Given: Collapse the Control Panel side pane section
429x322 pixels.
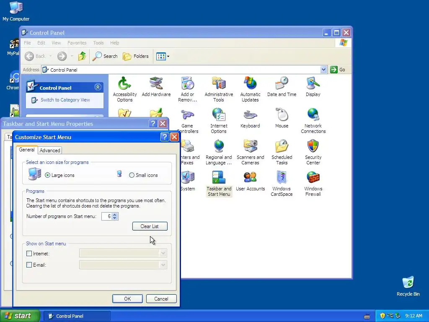Looking at the screenshot, I should [x=98, y=87].
